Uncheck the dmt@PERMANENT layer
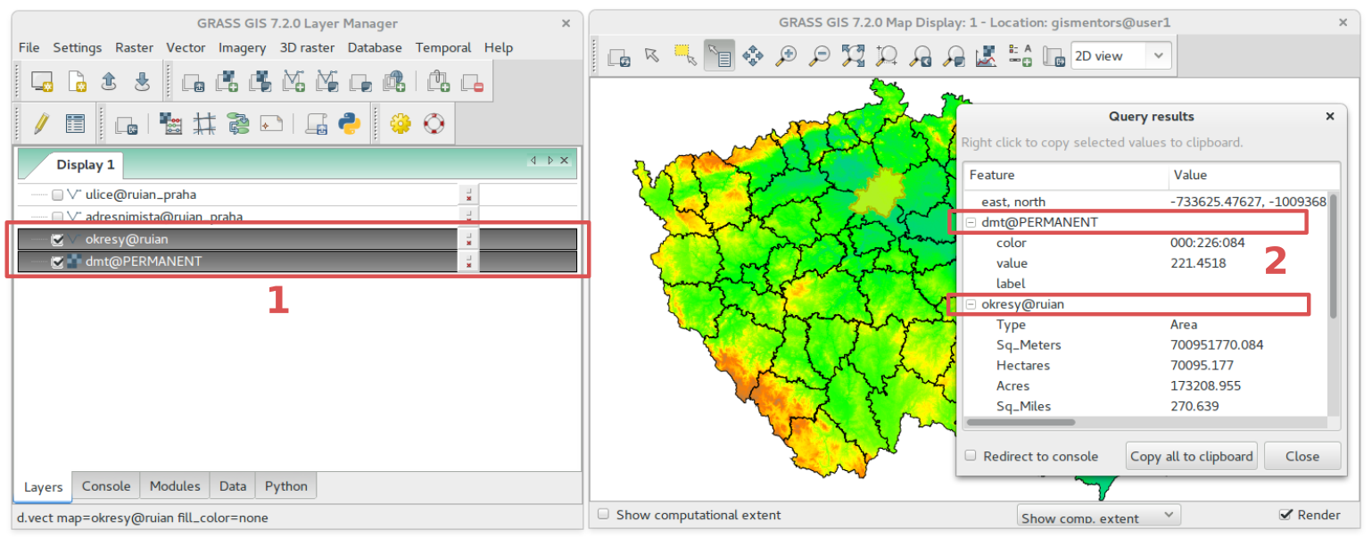1372x538 pixels. pos(58,261)
